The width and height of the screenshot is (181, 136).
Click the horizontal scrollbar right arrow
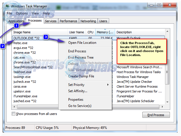(x=162, y=107)
